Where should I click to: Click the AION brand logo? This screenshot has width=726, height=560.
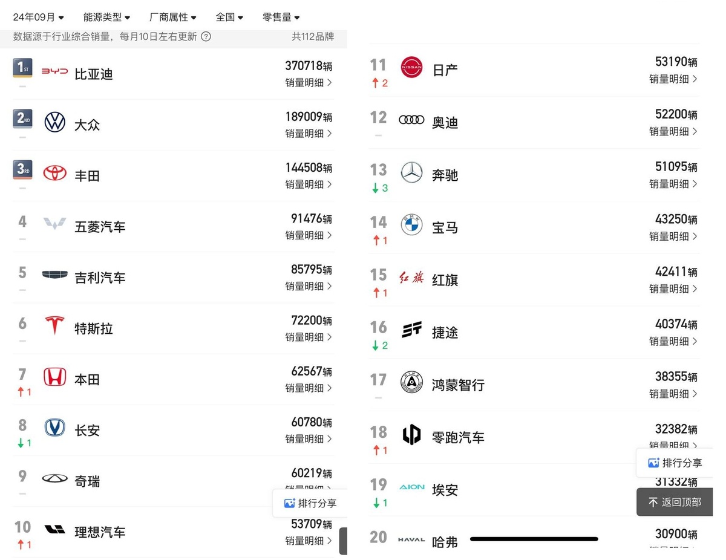tap(412, 487)
